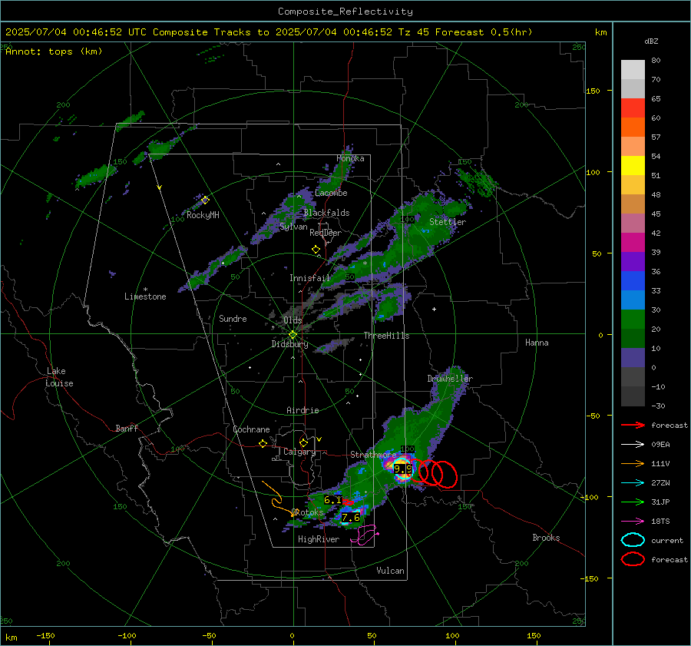Click the Vulcan city label
The height and width of the screenshot is (646, 691).
[x=390, y=571]
